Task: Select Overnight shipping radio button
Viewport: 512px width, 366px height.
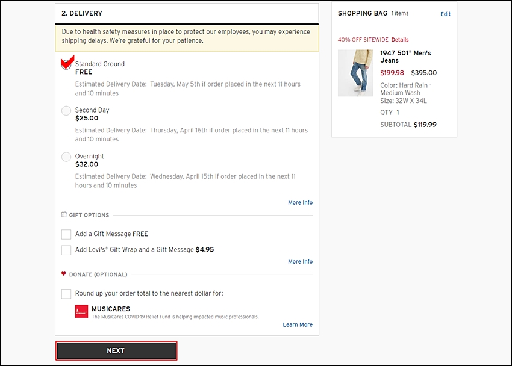Action: pos(66,157)
